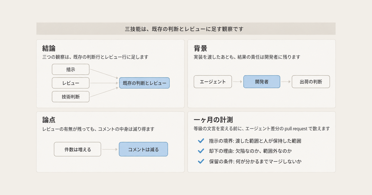Screen dimensions: 372x195
Task: Click the blue 既存の判断とレビュー box
Action: point(144,83)
